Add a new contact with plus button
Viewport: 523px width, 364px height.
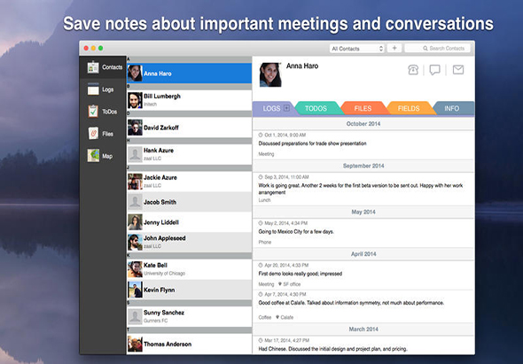(394, 48)
